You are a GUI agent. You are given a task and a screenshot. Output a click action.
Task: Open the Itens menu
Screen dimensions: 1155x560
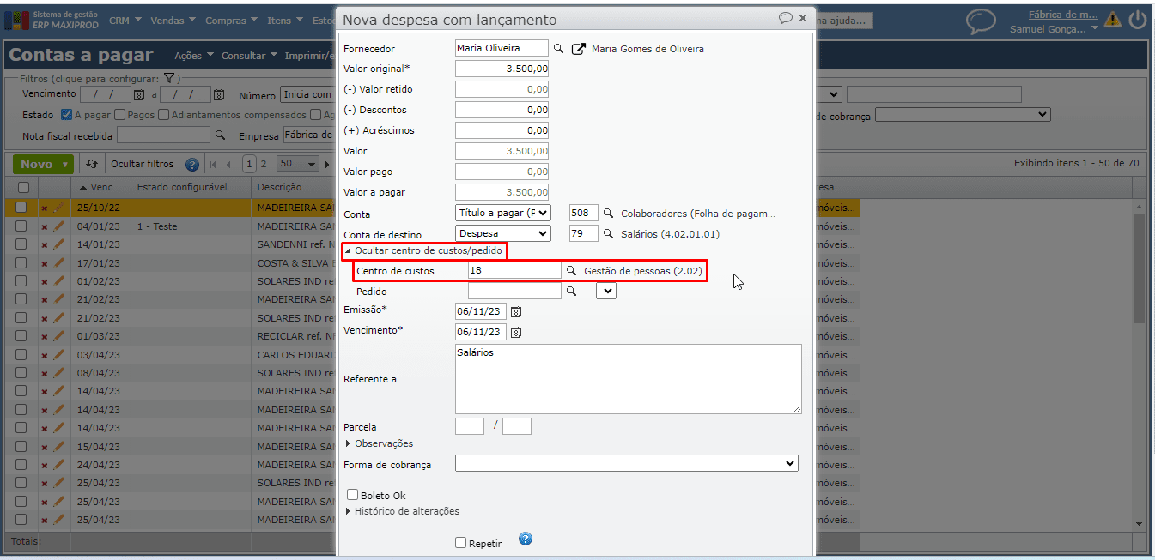pyautogui.click(x=284, y=20)
